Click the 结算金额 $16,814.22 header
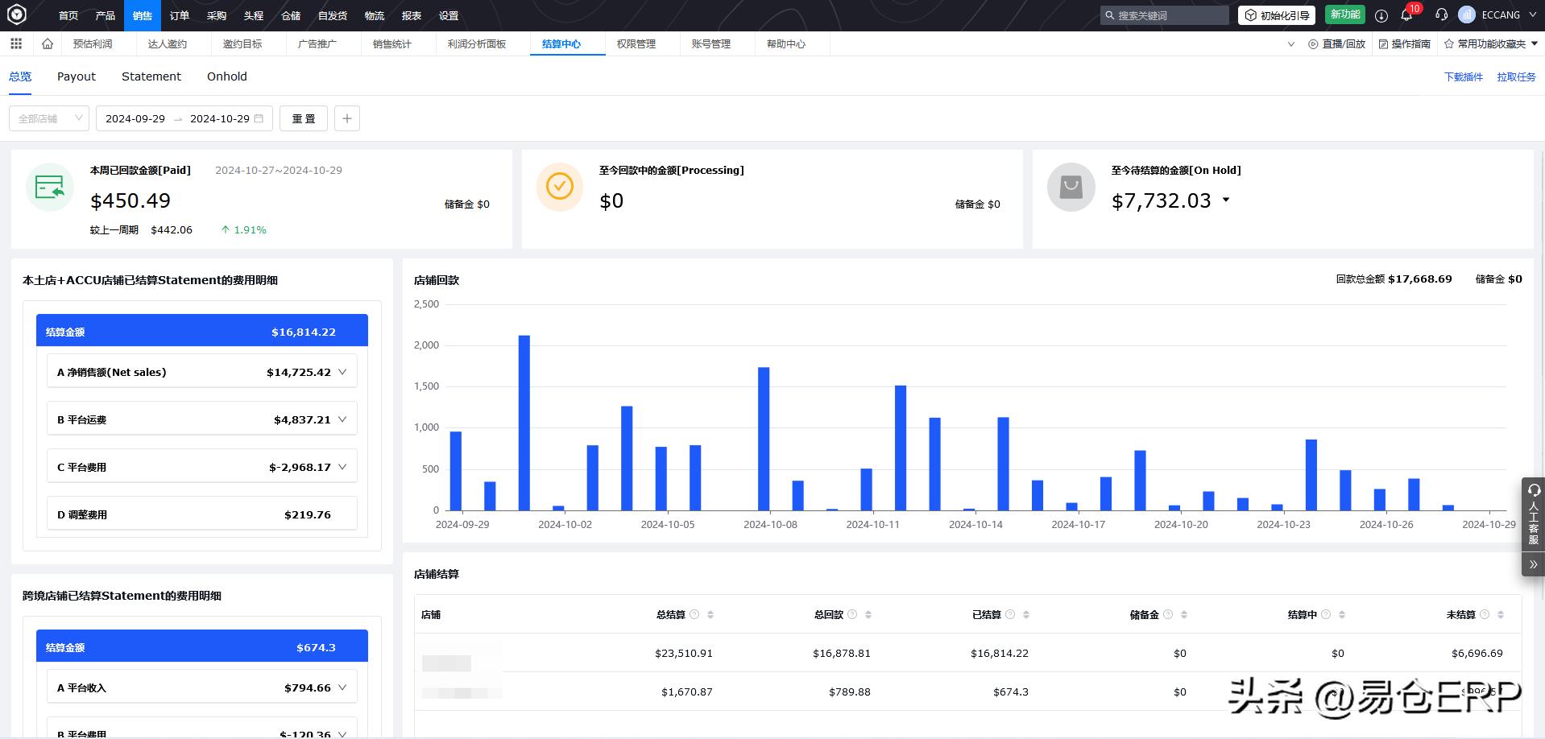Viewport: 1545px width, 739px height. coord(202,331)
